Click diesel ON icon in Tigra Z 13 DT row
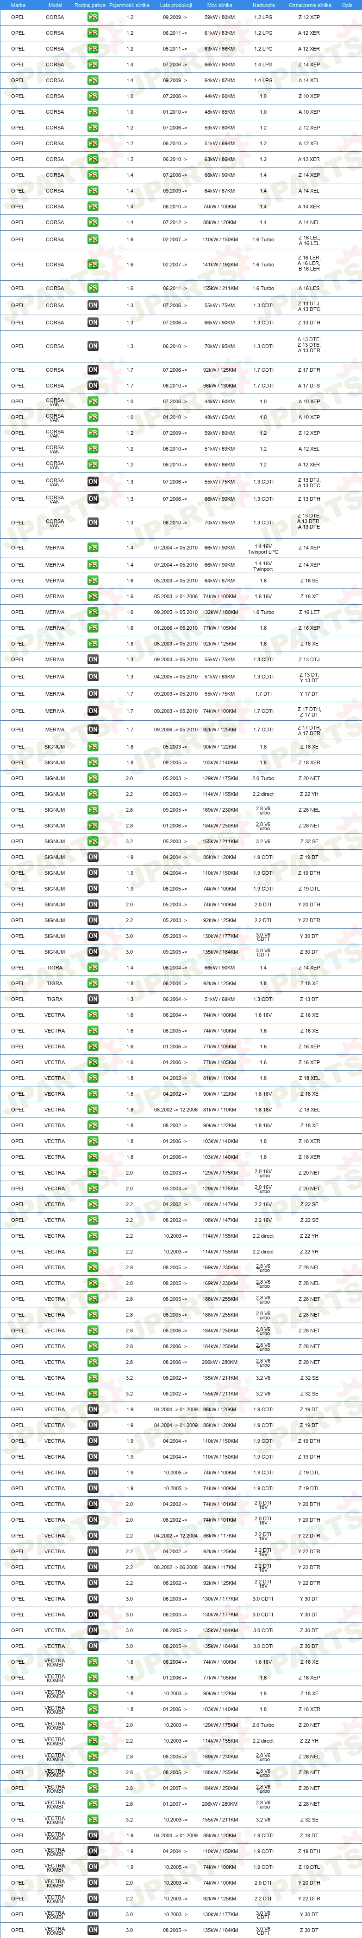 click(93, 999)
